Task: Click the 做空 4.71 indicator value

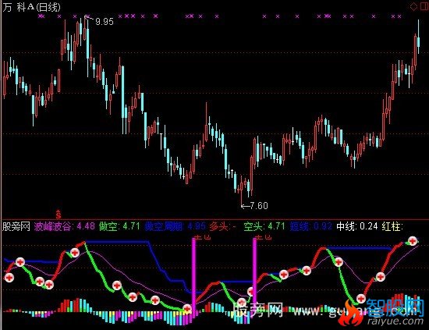Action: [119, 226]
